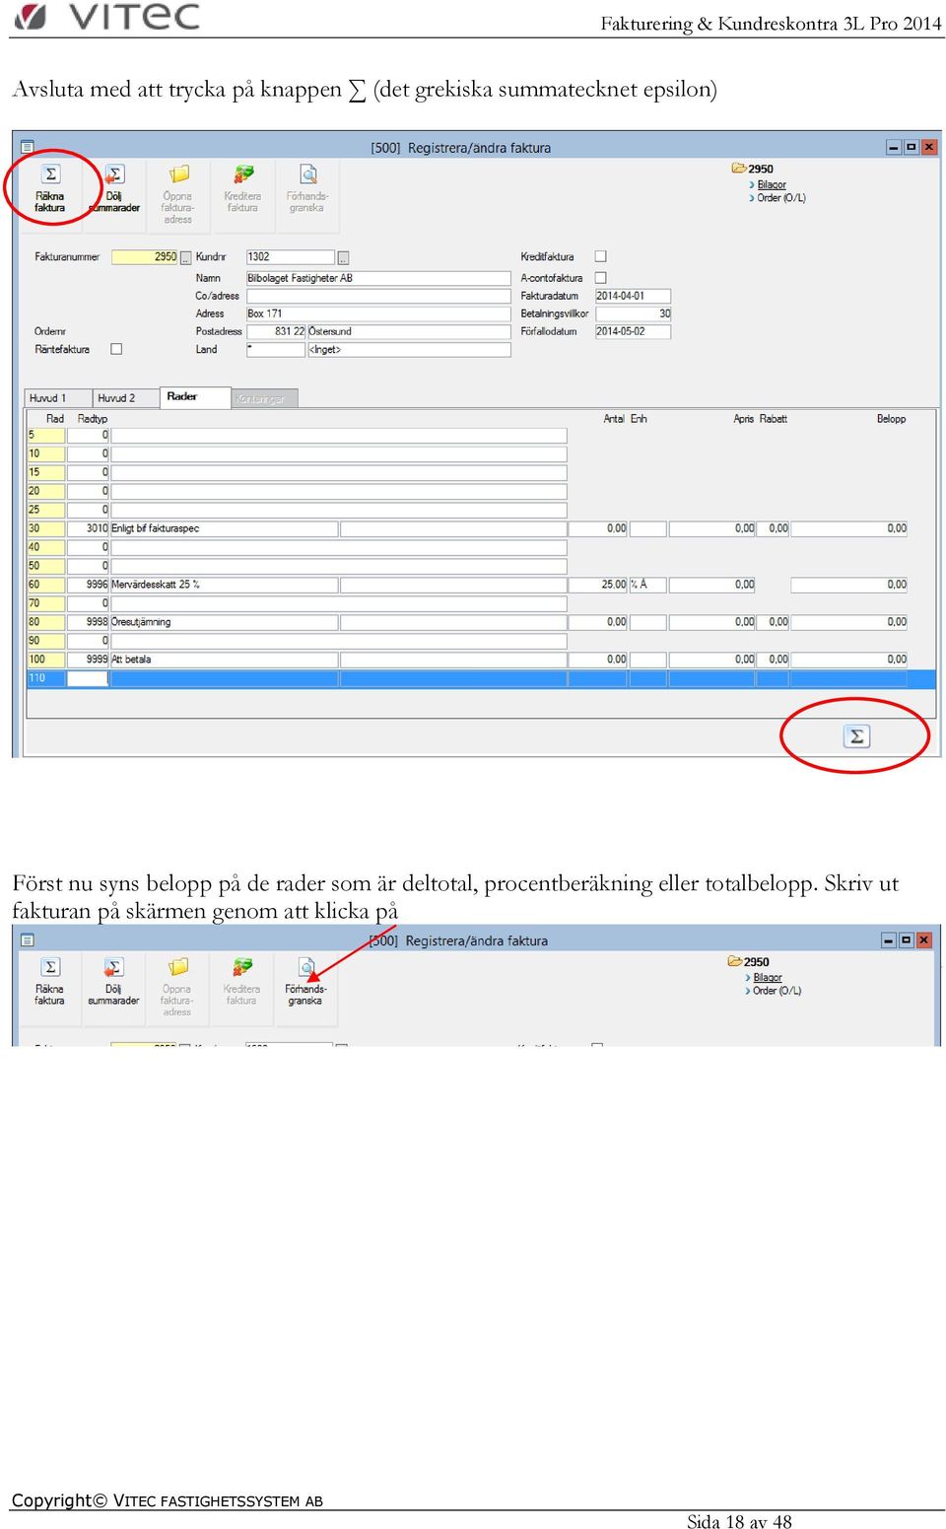This screenshot has width=946, height=1529.
Task: Click Radtyp cell 9999
Action: pos(88,660)
